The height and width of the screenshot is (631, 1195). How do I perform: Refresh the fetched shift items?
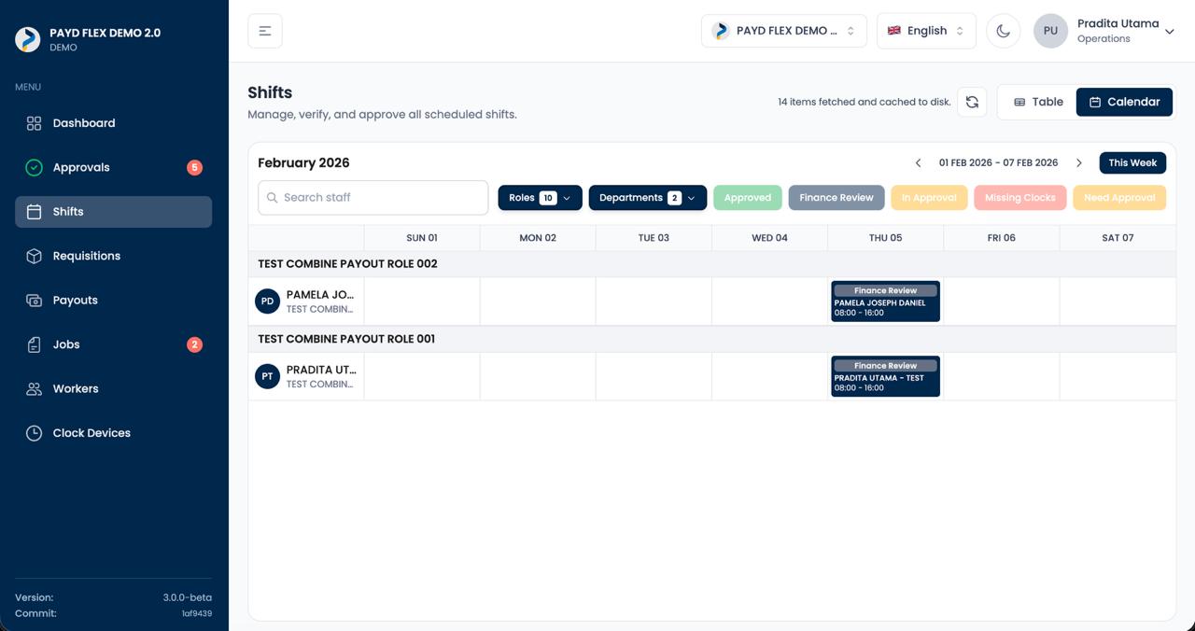[x=972, y=101]
